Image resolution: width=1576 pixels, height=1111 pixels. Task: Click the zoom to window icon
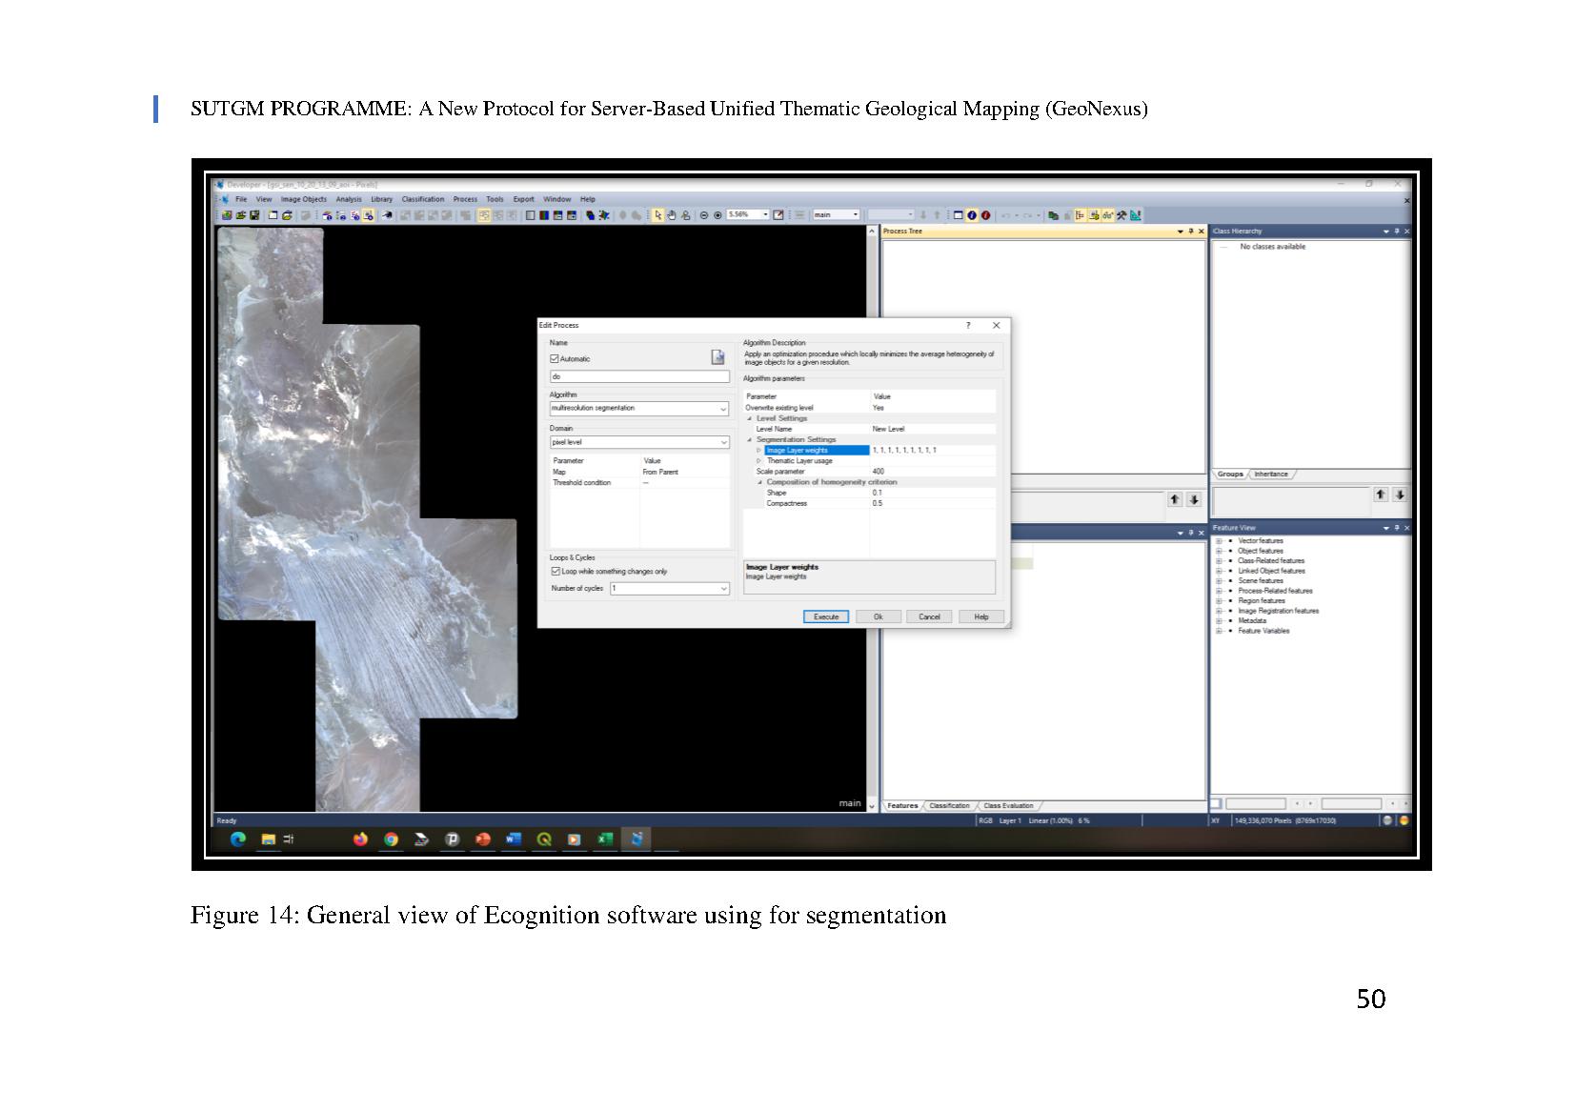click(x=778, y=215)
